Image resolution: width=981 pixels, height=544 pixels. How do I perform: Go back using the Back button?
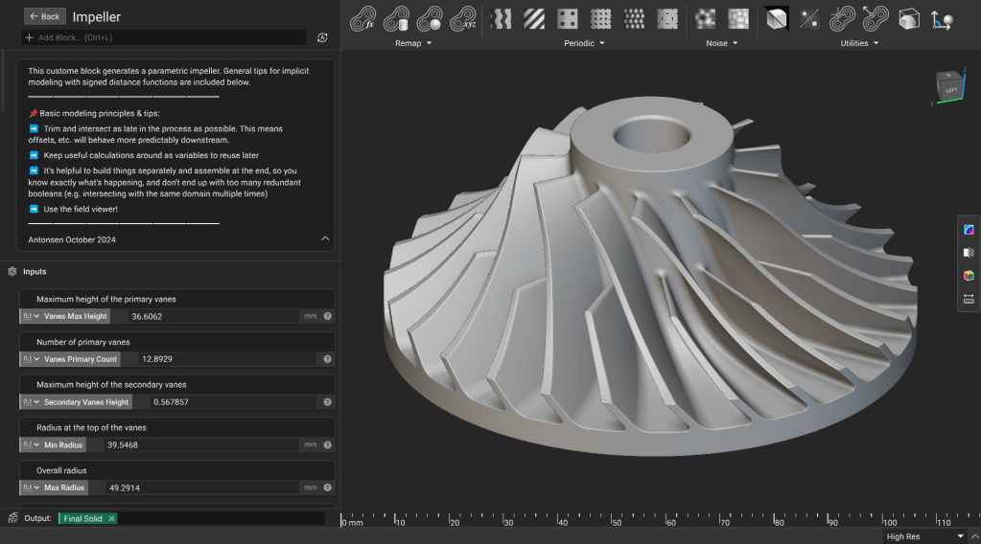tap(44, 16)
